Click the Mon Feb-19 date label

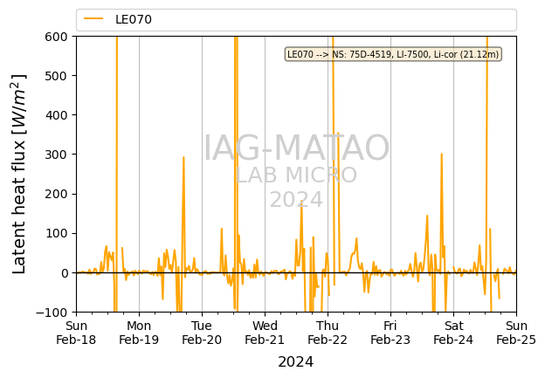pos(139,333)
